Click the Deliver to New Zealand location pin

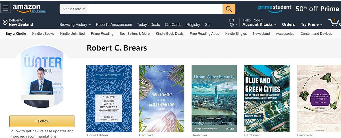pos(5,23)
